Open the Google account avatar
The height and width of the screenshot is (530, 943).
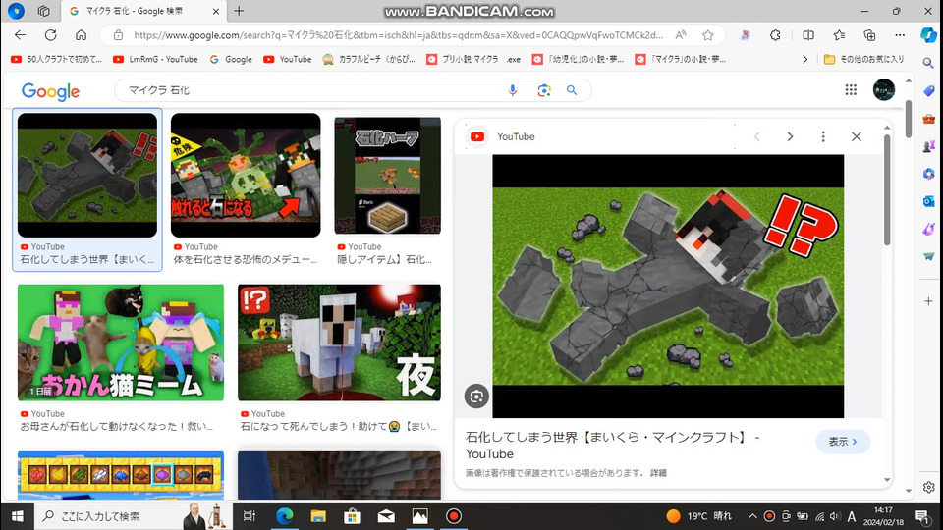pos(883,89)
